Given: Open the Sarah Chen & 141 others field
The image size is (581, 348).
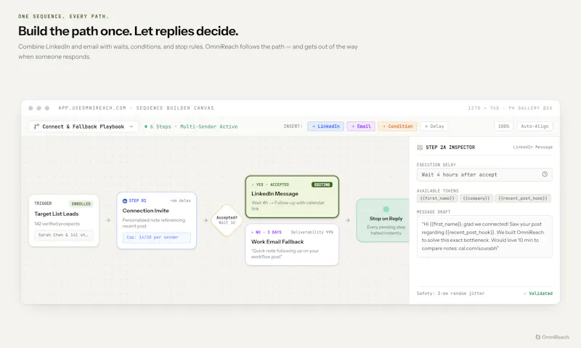Looking at the screenshot, I should [64, 235].
